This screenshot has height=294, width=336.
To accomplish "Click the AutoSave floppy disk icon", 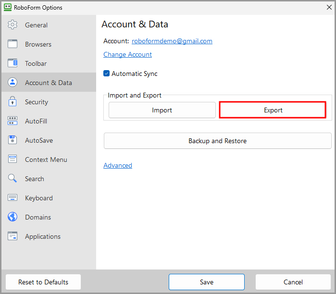I will 12,140.
